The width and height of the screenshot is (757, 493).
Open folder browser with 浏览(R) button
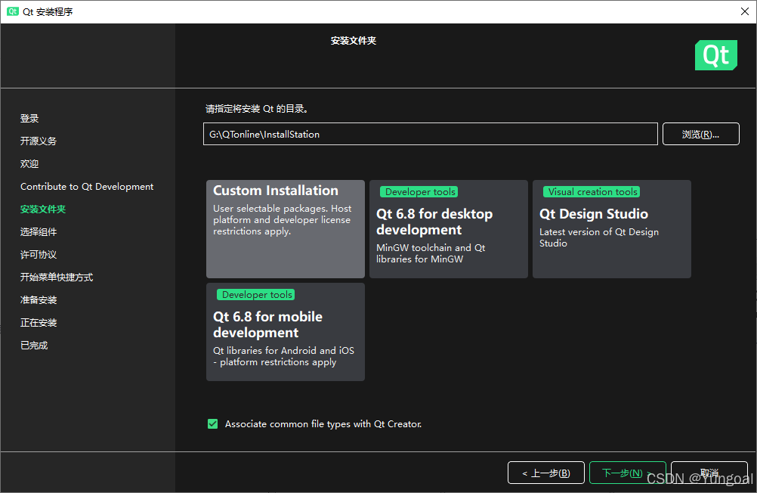click(700, 134)
